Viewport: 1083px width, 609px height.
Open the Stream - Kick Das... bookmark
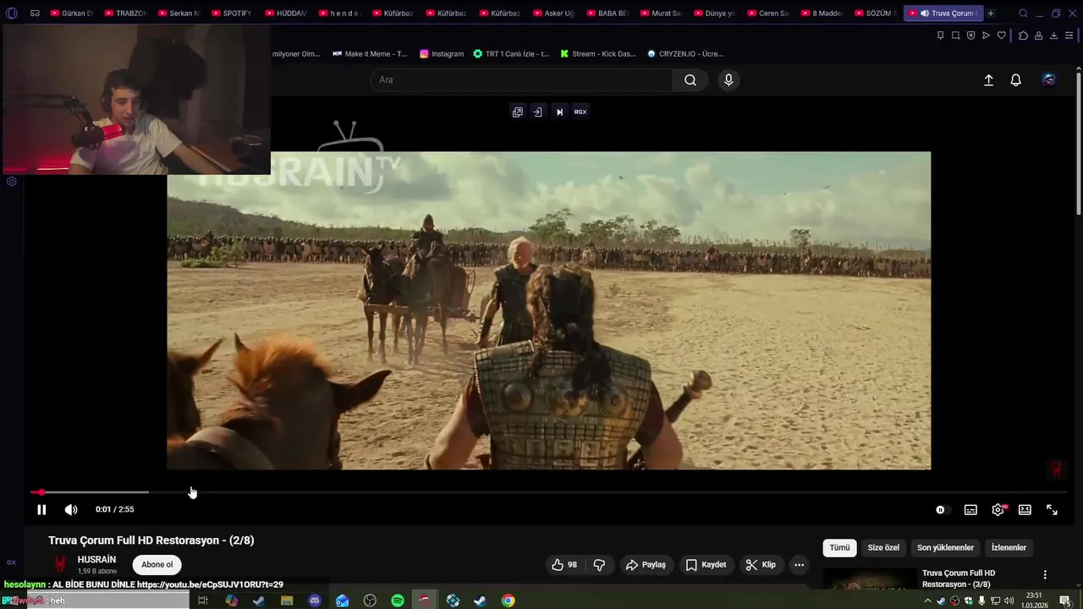coord(598,53)
